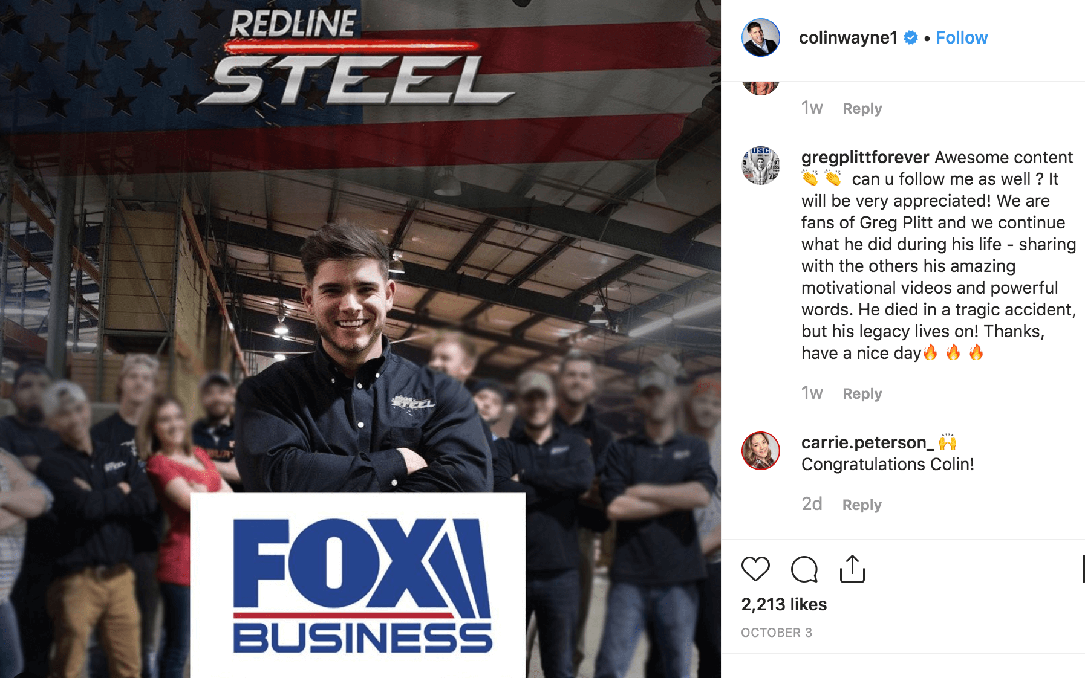Open colinwayne1 profile picture
The image size is (1085, 678).
click(x=761, y=37)
